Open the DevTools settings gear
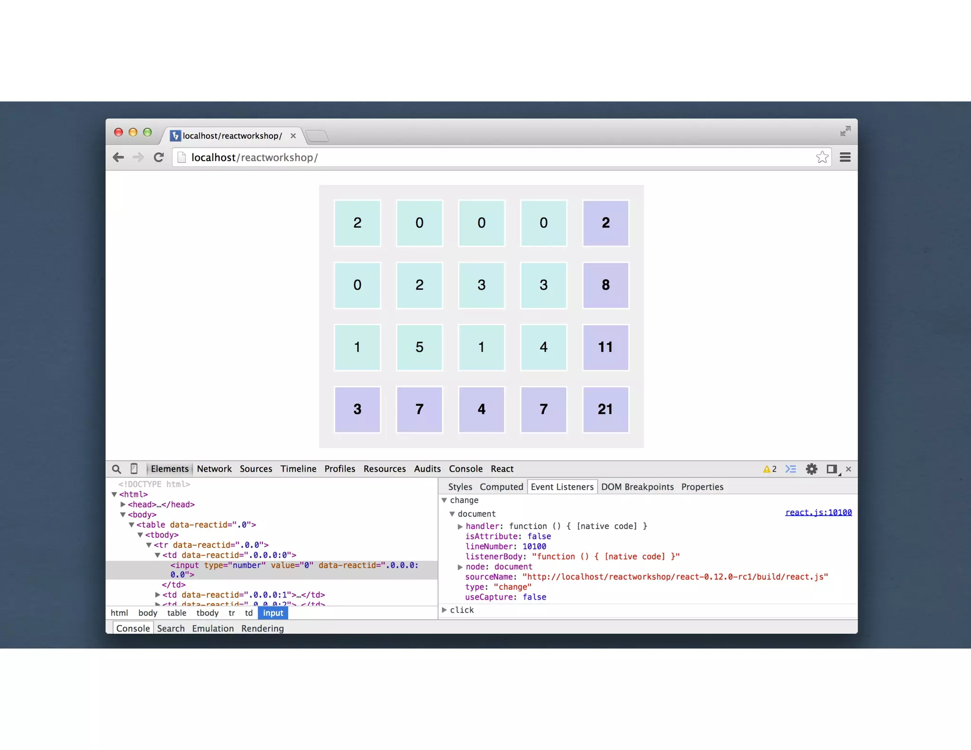971x750 pixels. (811, 469)
